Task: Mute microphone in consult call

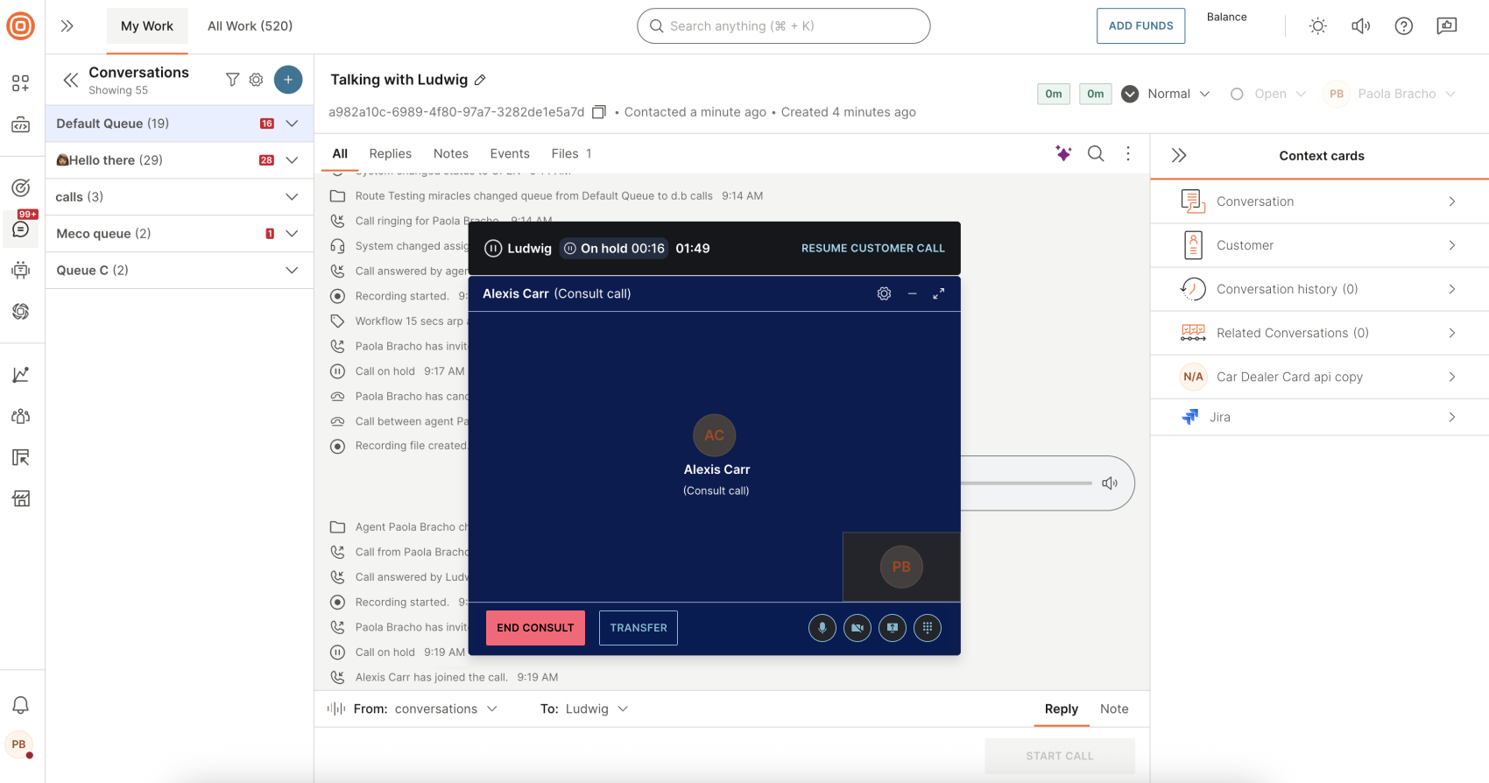Action: coord(822,628)
